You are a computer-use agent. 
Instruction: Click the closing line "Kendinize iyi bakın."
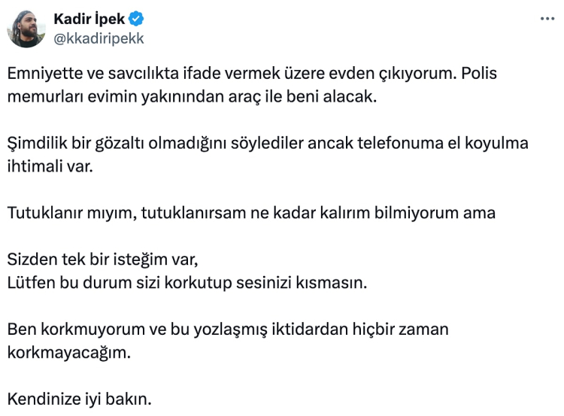79,397
